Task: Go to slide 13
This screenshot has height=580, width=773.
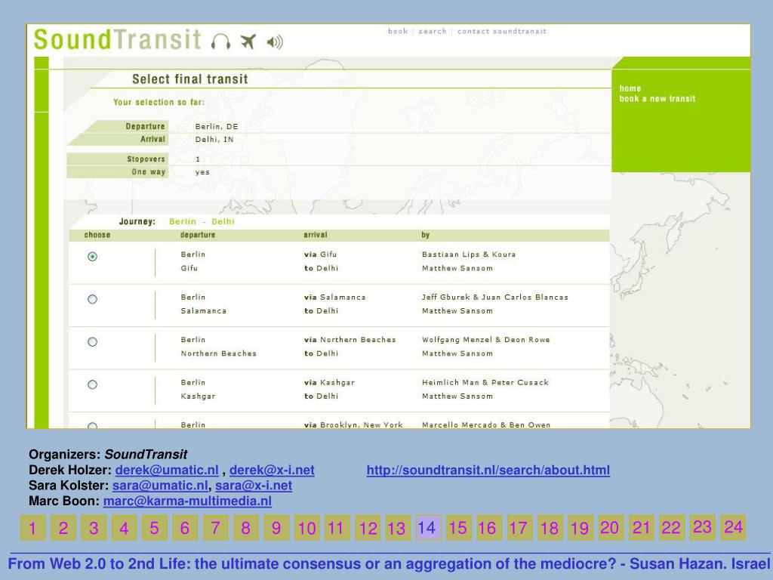Action: 398,528
